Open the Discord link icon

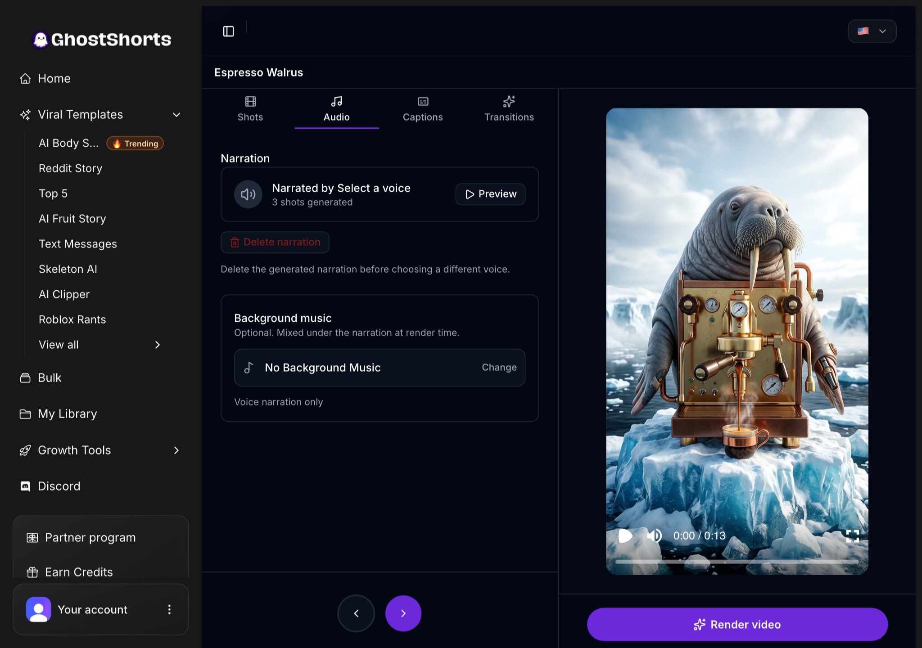25,486
